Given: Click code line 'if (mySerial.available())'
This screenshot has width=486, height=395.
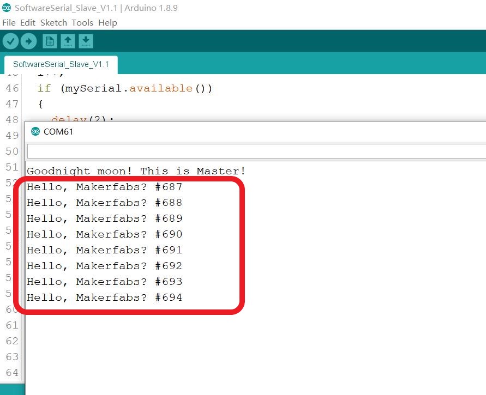Looking at the screenshot, I should pos(125,88).
